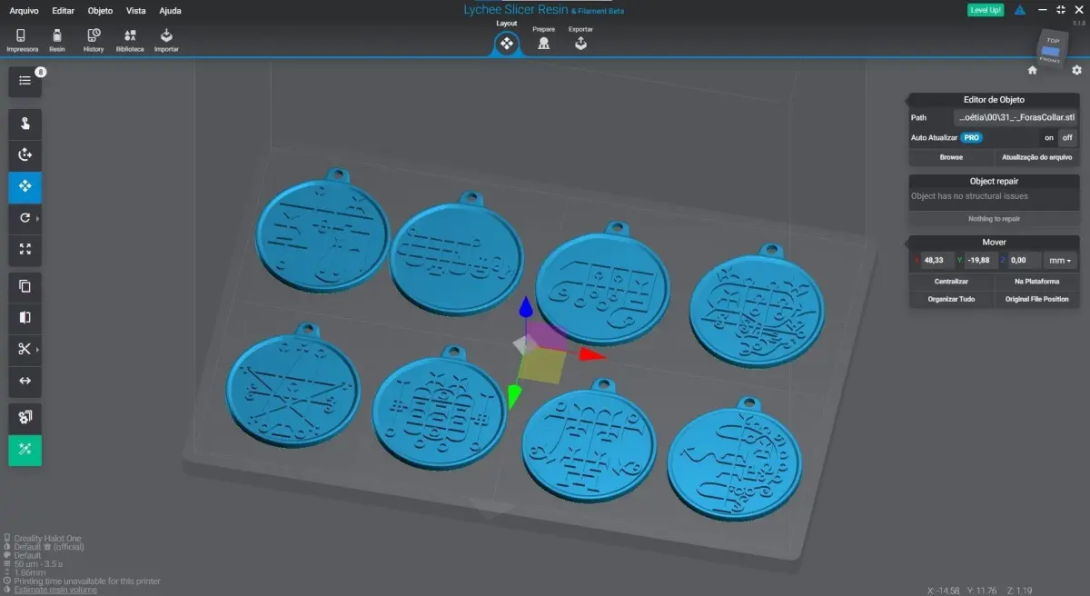The image size is (1090, 596).
Task: Open the Objeto menu
Action: [x=101, y=11]
